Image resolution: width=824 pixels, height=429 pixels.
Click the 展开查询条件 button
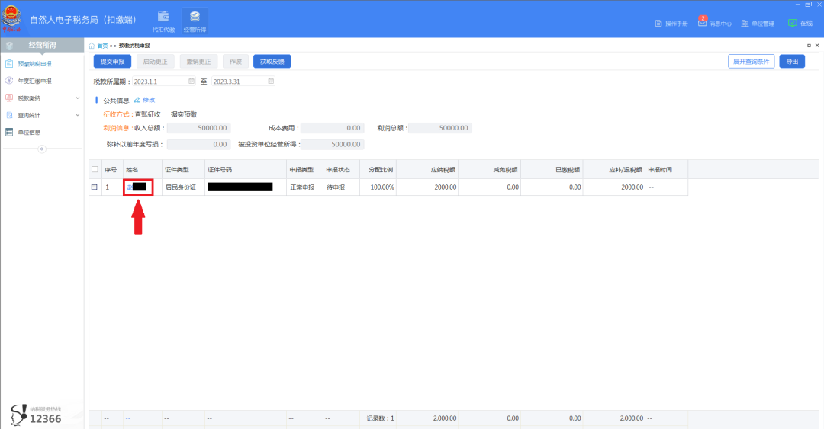tap(751, 62)
